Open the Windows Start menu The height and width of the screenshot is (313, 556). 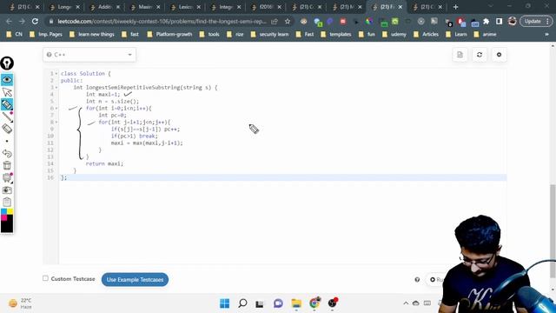click(x=224, y=303)
